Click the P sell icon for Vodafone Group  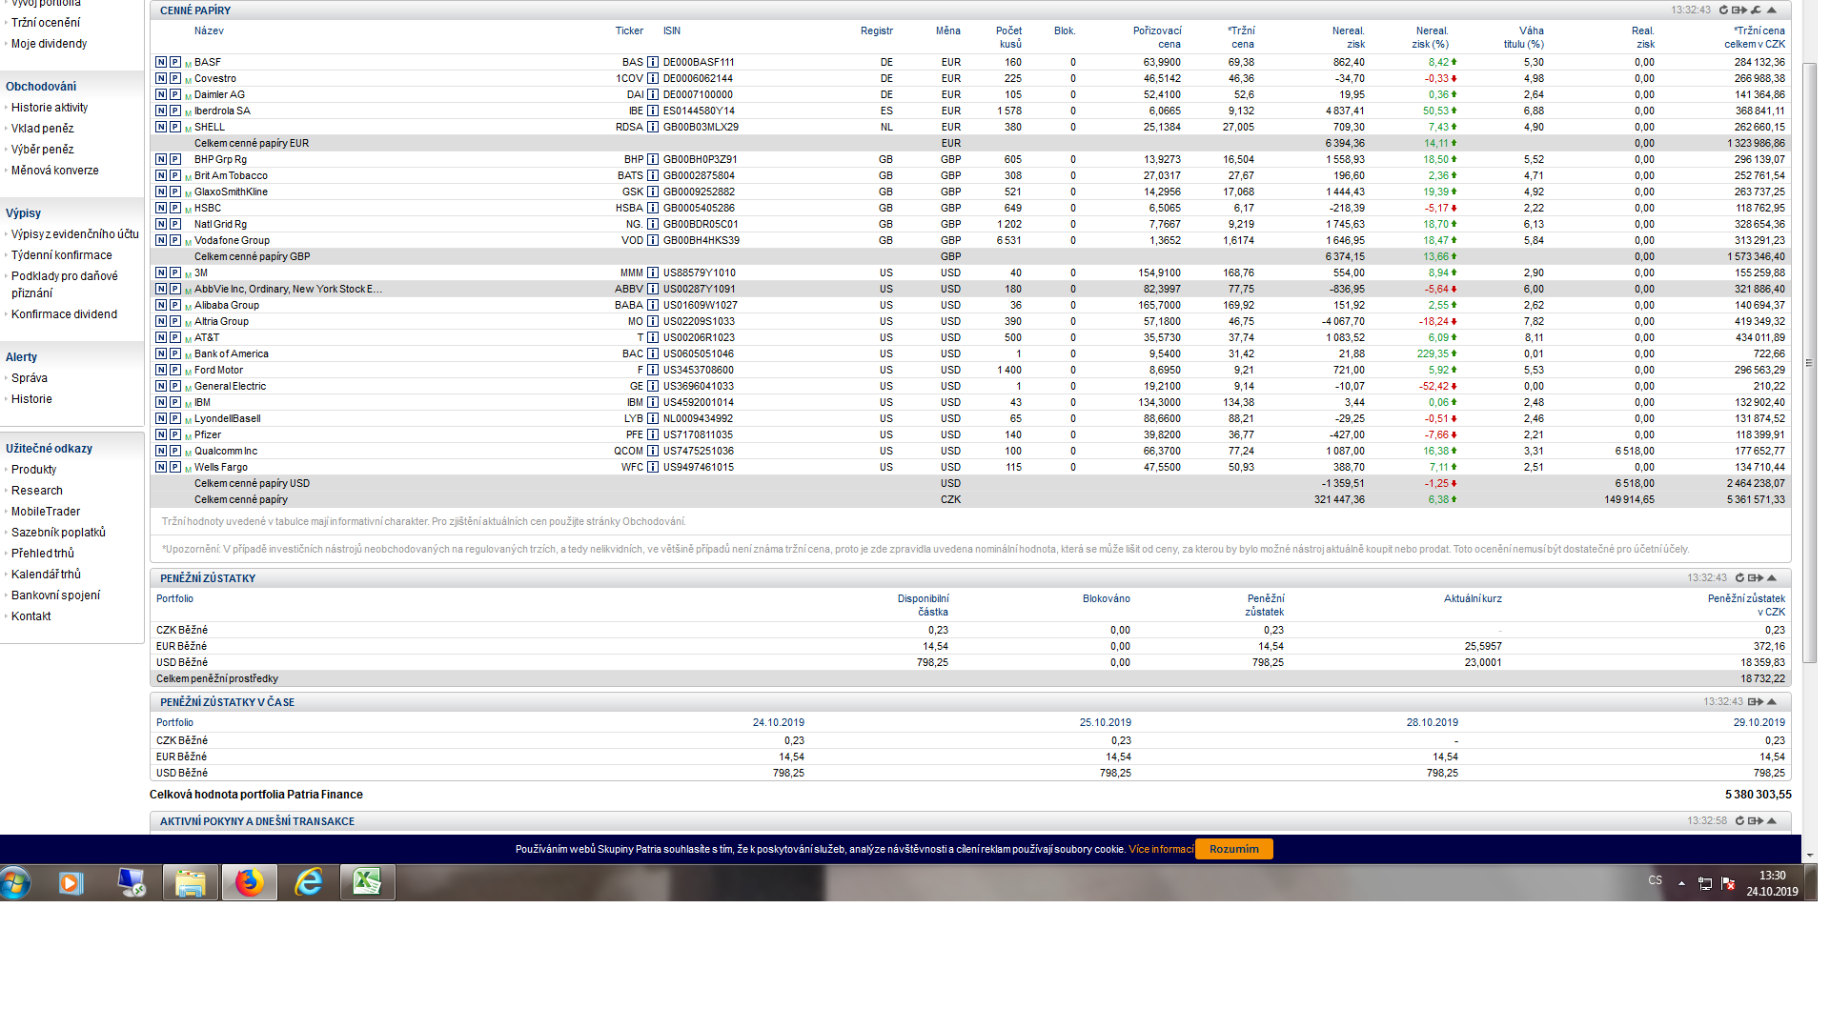point(175,240)
